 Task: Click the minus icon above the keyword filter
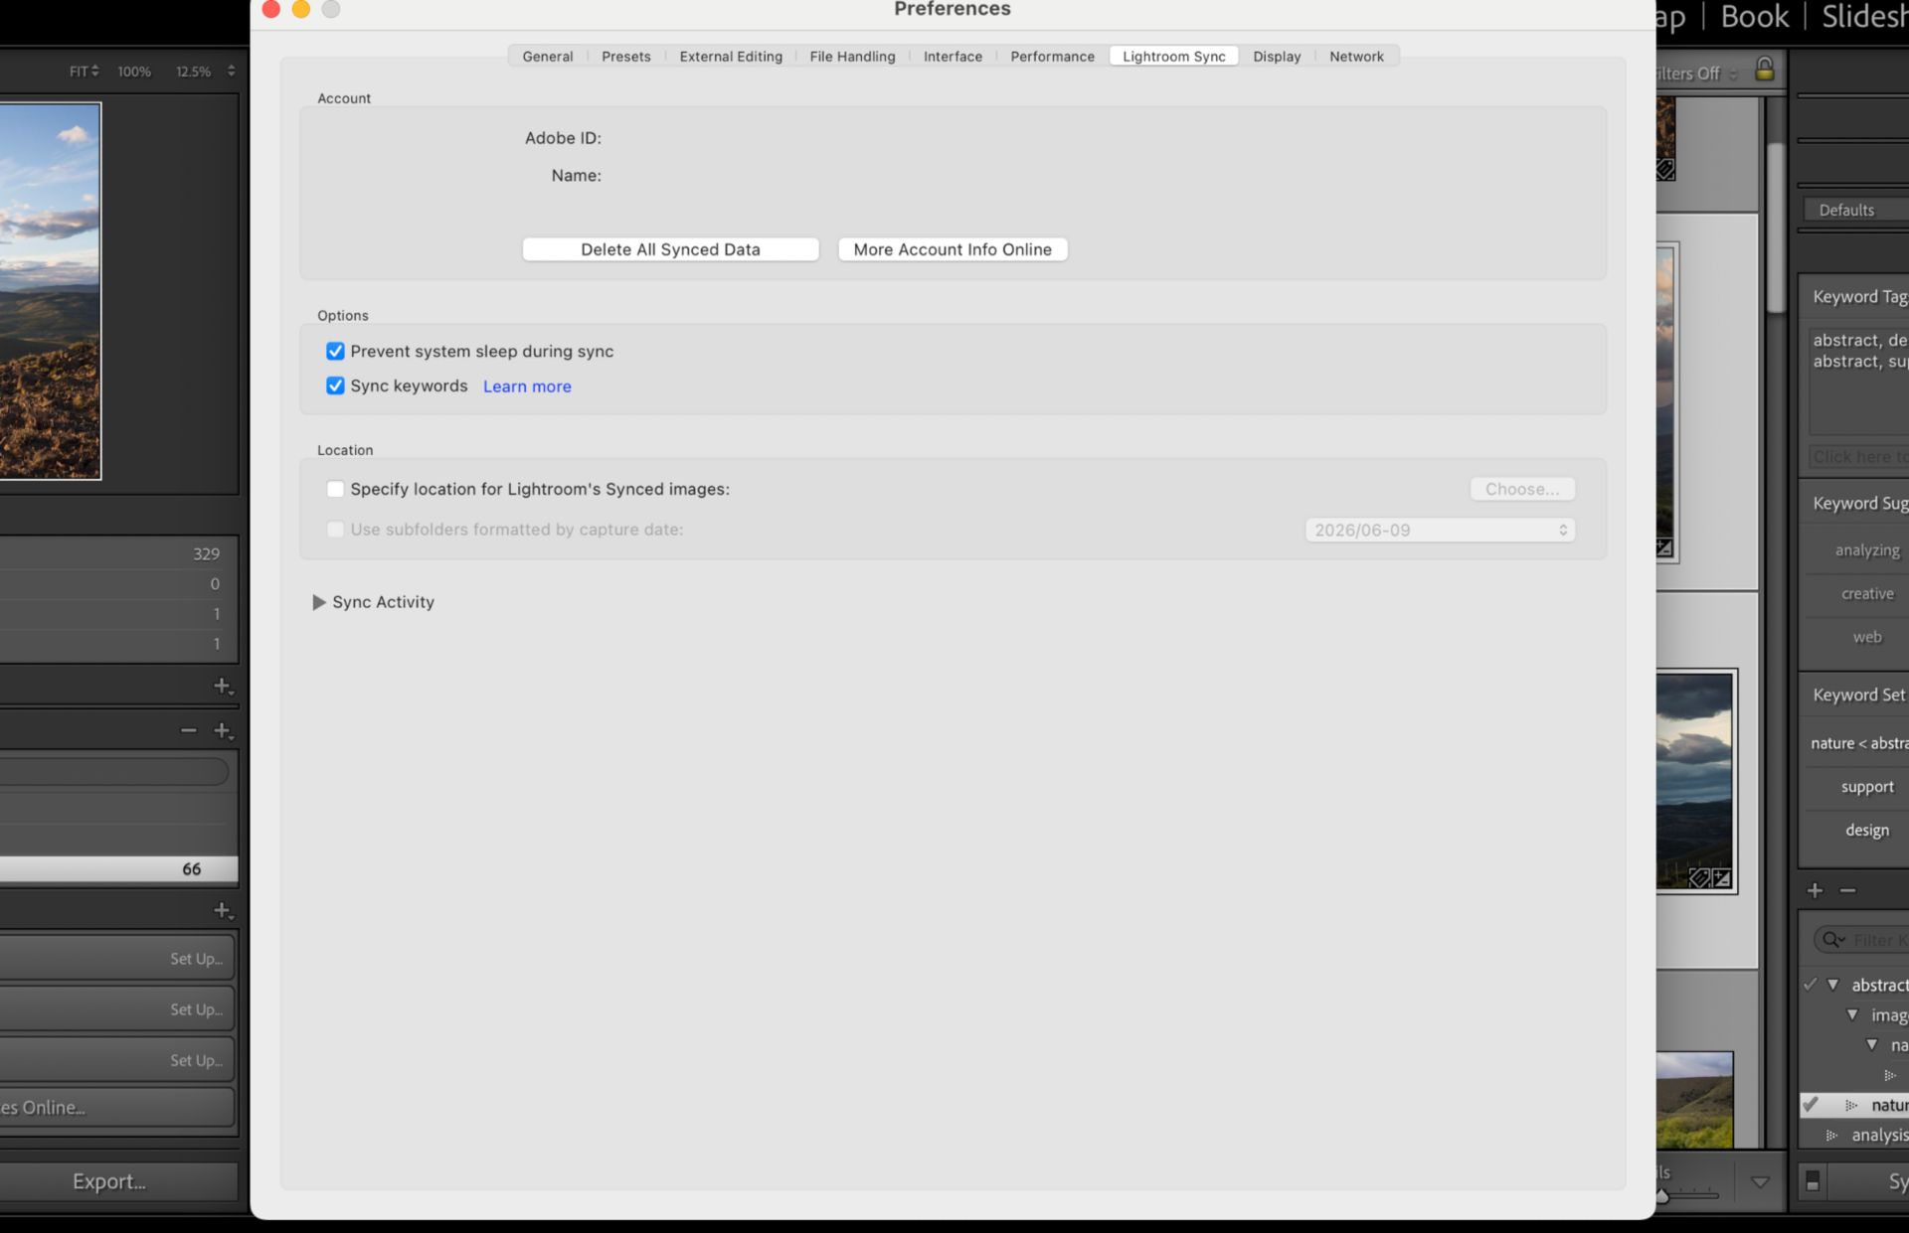1848,890
